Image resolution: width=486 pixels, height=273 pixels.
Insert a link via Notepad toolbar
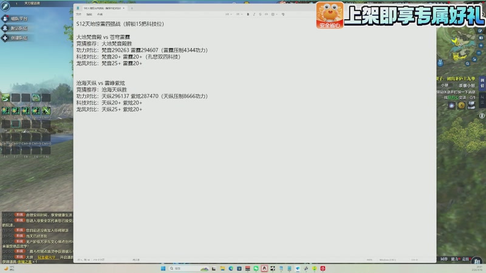click(266, 14)
